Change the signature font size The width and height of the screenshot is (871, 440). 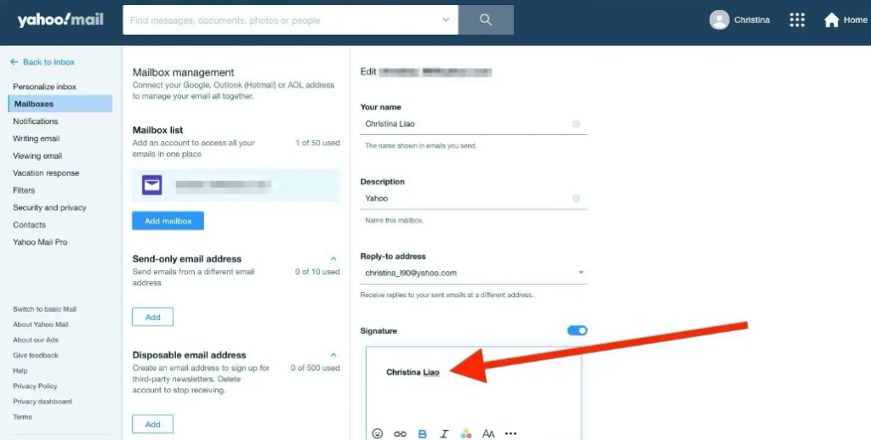pos(488,433)
